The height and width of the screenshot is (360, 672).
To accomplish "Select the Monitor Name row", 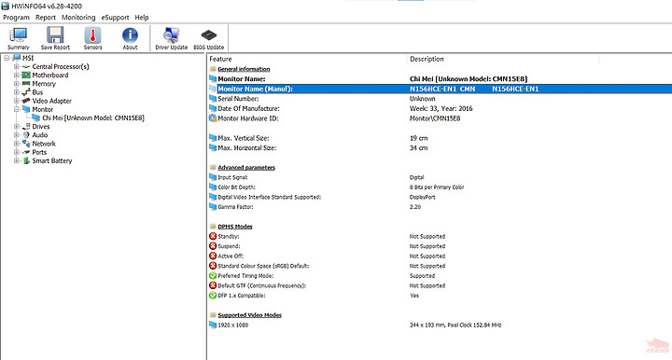I will point(440,78).
